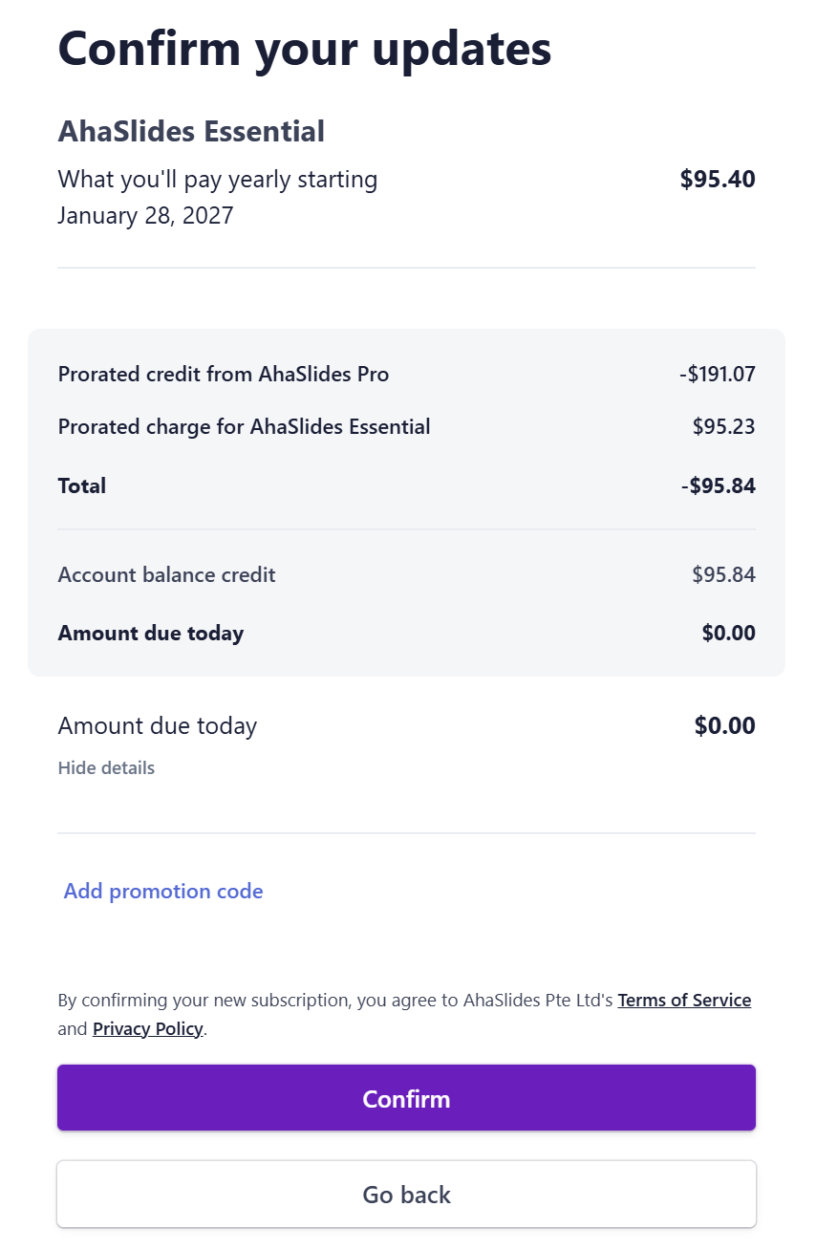Click the $95.40 yearly price
The height and width of the screenshot is (1250, 816).
coord(718,180)
